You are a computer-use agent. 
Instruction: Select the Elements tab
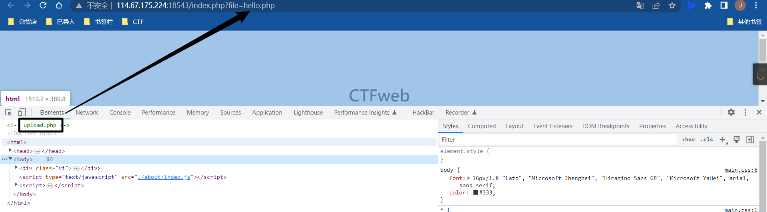52,113
